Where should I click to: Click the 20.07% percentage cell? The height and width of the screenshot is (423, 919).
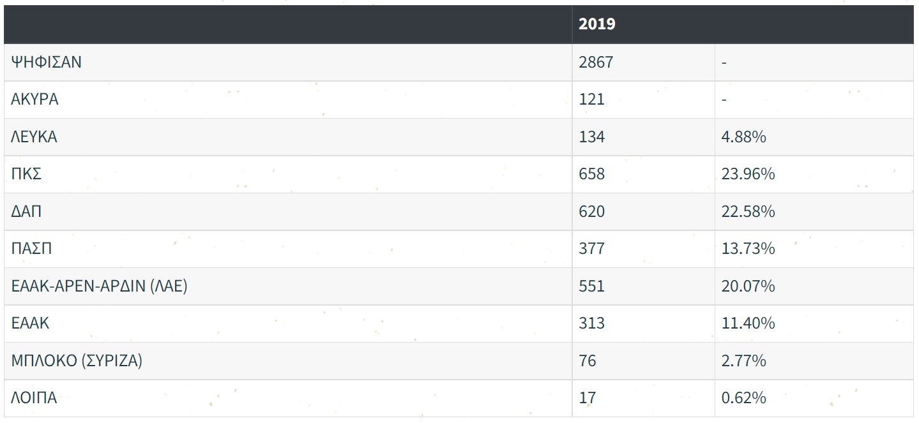pyautogui.click(x=748, y=286)
